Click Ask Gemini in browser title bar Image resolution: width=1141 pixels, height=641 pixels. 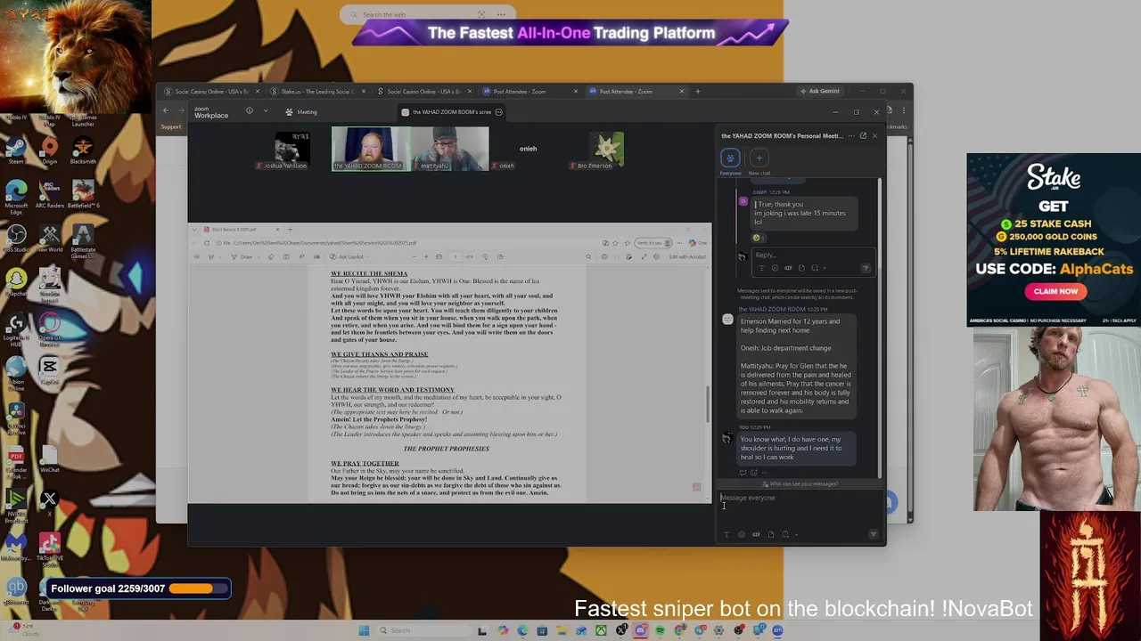(x=819, y=92)
